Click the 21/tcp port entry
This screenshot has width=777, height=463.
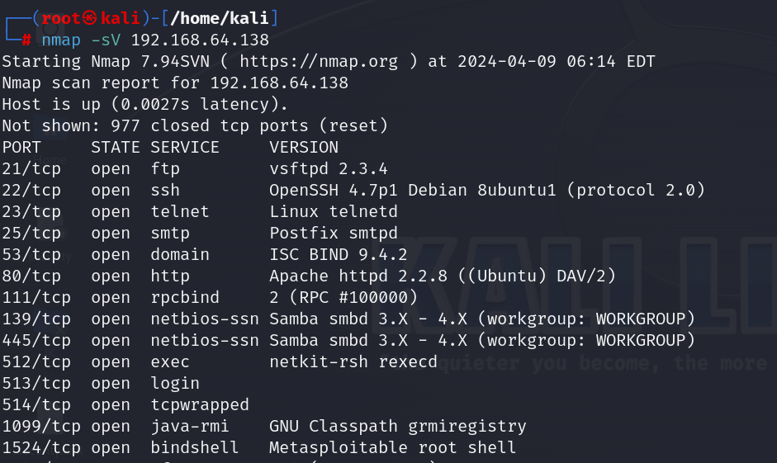click(31, 169)
